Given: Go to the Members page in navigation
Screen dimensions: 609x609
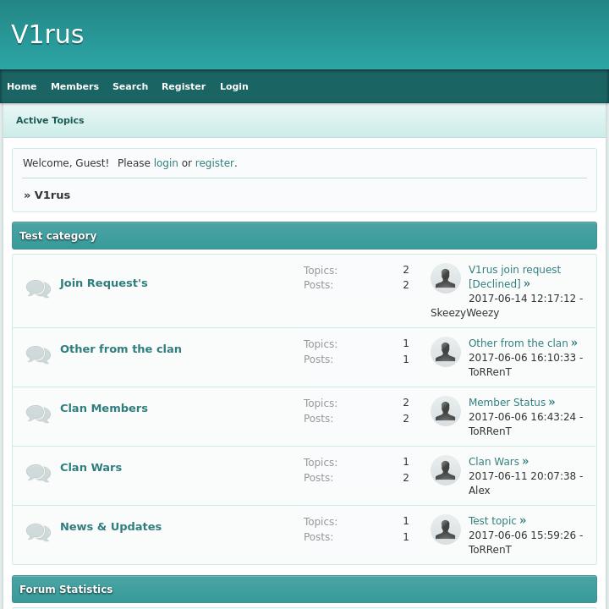Looking at the screenshot, I should click(74, 86).
